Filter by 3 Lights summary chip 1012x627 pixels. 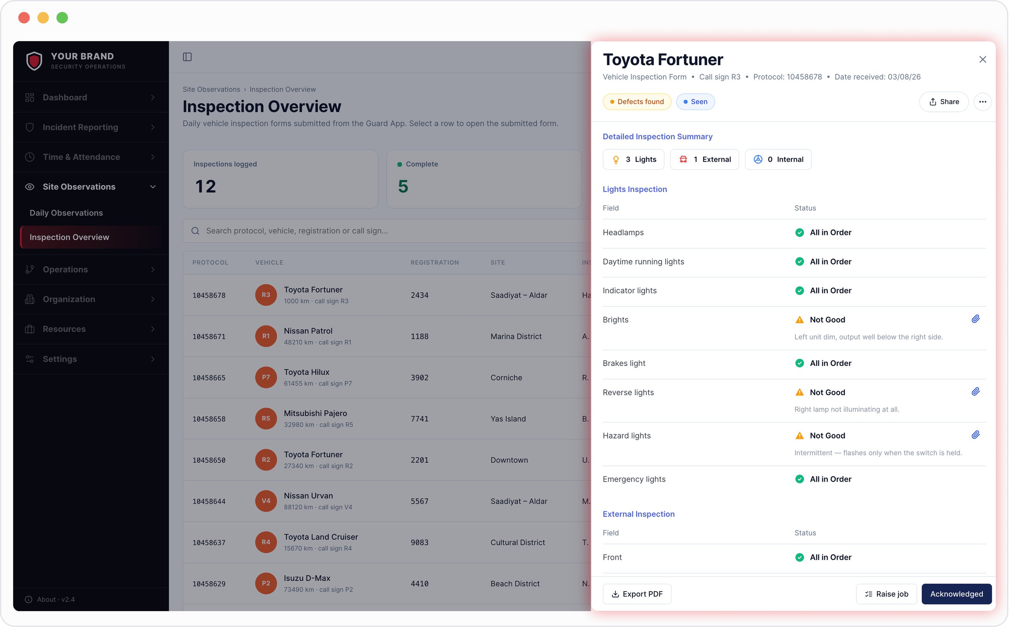[x=633, y=159]
